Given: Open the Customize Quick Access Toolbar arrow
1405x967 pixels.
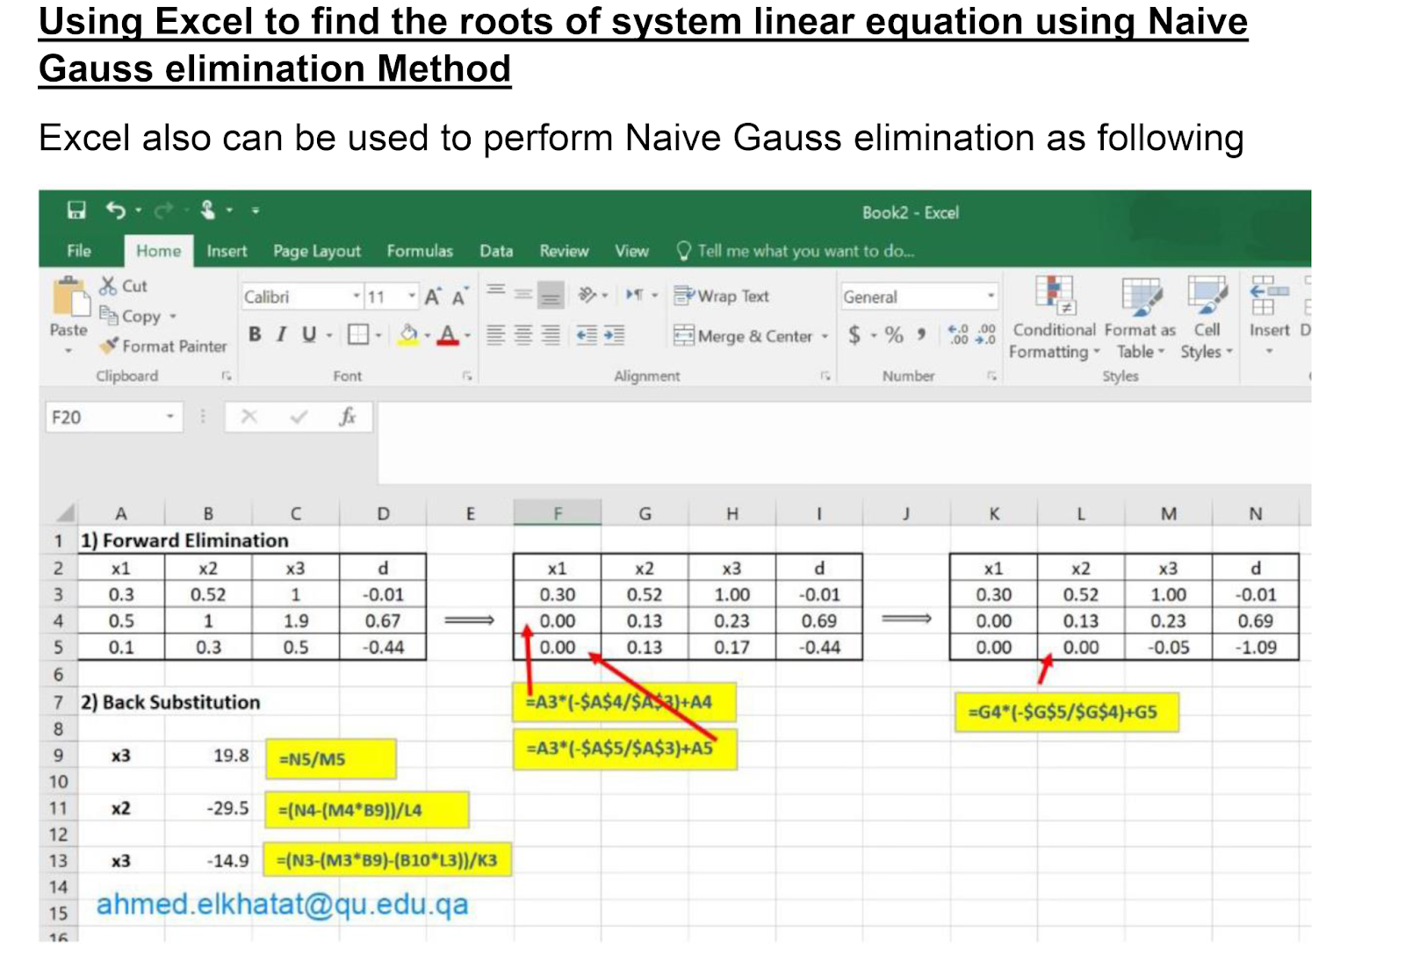Looking at the screenshot, I should coord(256,211).
